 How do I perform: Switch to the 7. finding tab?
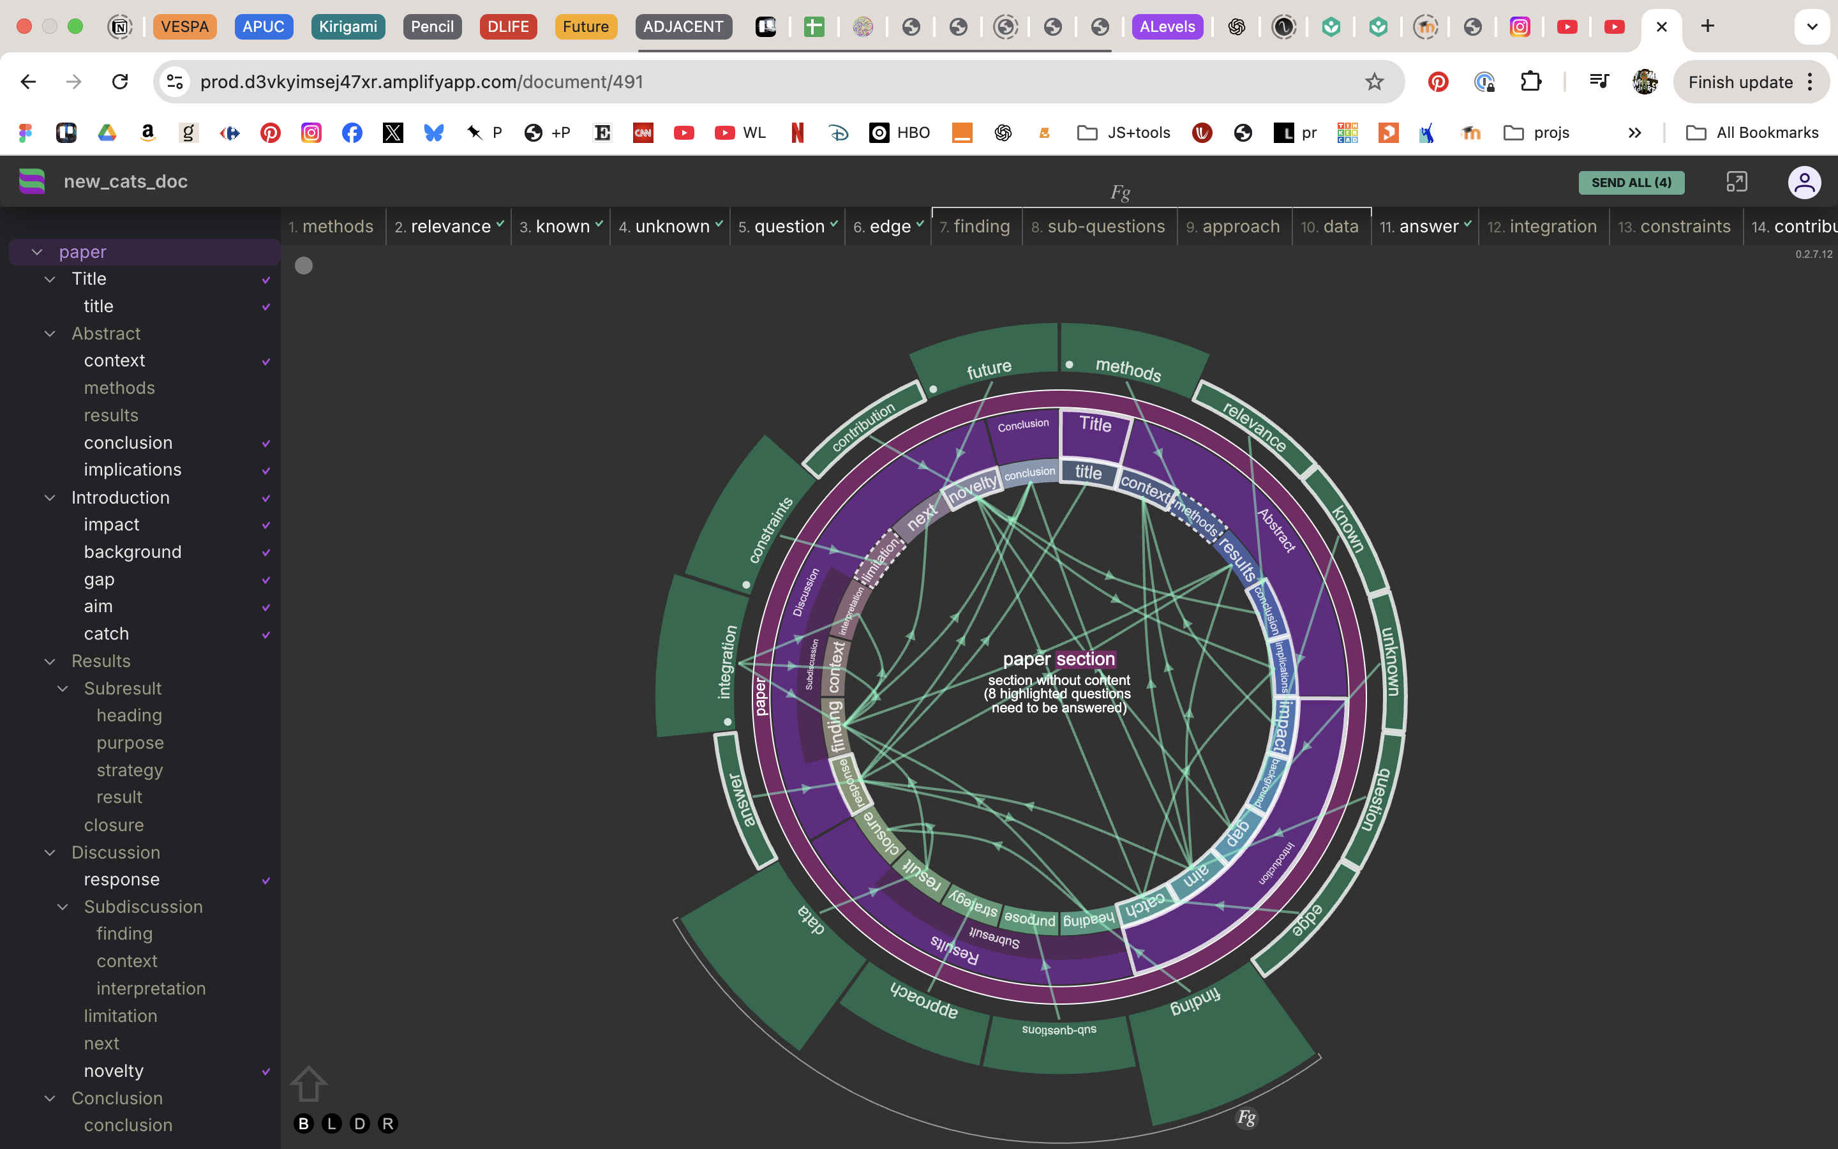click(975, 227)
